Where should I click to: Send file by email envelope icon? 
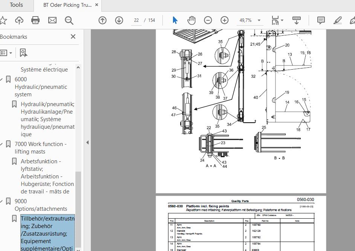(x=52, y=20)
